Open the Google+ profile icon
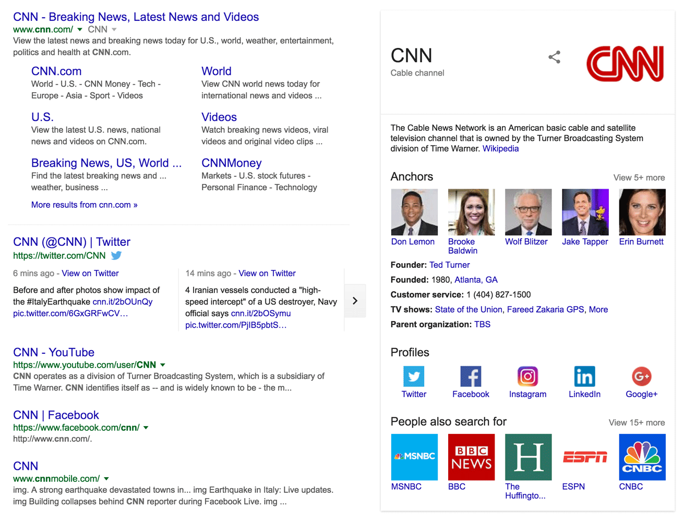The image size is (685, 521). pyautogui.click(x=641, y=376)
